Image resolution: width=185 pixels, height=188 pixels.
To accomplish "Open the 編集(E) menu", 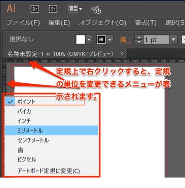I will tap(59, 22).
